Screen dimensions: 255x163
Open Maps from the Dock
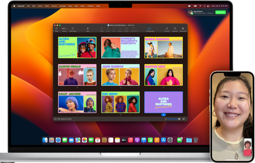[78, 140]
